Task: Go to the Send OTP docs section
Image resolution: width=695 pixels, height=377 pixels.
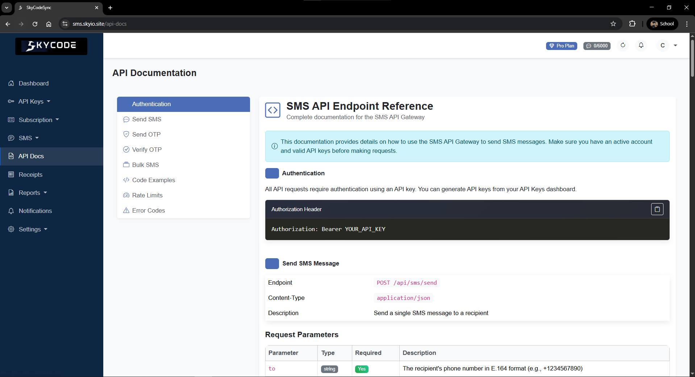Action: (183, 134)
